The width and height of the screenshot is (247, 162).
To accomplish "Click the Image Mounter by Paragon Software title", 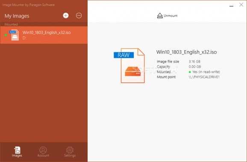I will (x=29, y=5).
